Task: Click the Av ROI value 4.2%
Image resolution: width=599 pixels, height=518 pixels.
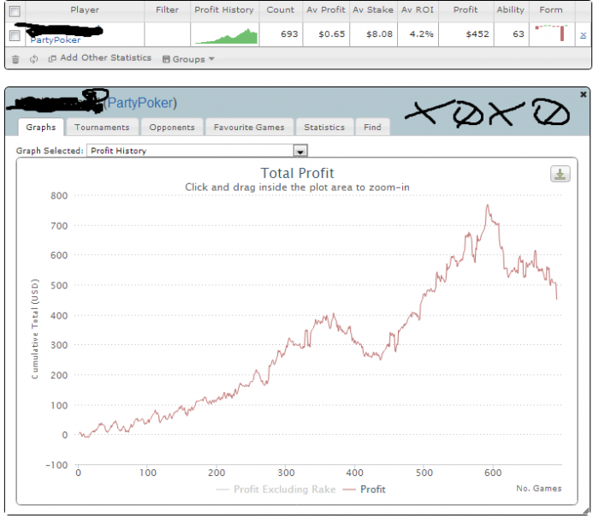Action: [421, 34]
